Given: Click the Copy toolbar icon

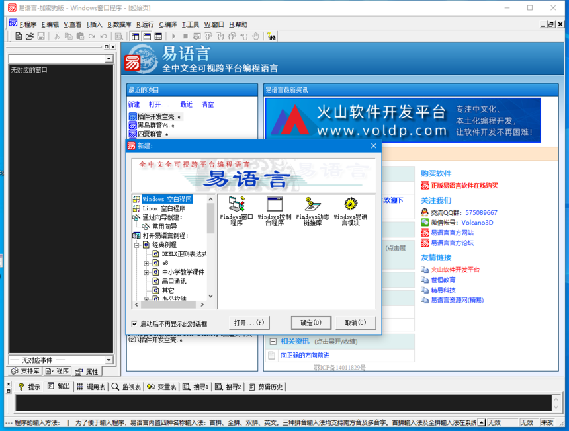Looking at the screenshot, I should pos(69,36).
